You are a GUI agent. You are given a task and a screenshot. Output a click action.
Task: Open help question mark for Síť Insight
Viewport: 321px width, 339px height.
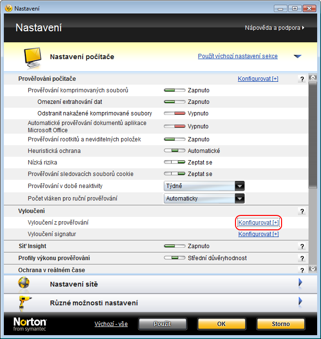click(302, 246)
